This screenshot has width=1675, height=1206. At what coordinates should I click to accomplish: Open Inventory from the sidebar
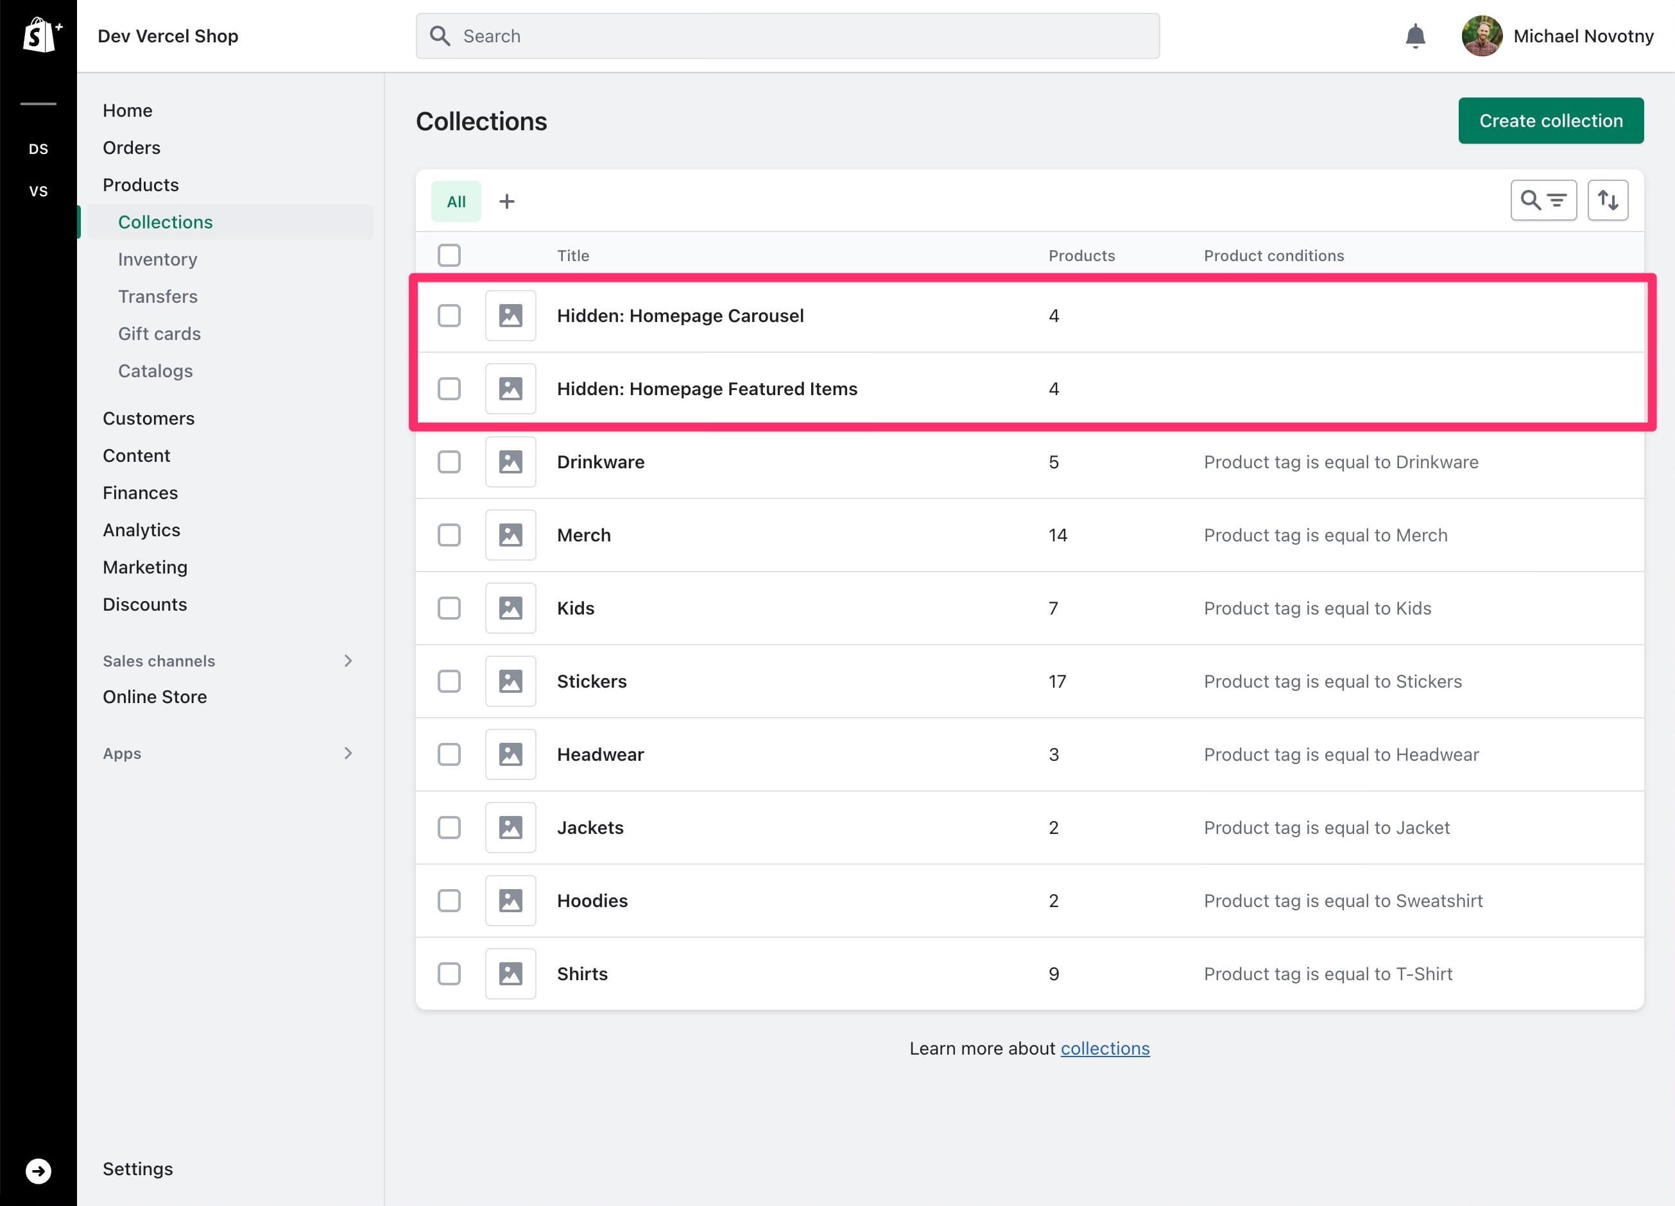click(157, 259)
